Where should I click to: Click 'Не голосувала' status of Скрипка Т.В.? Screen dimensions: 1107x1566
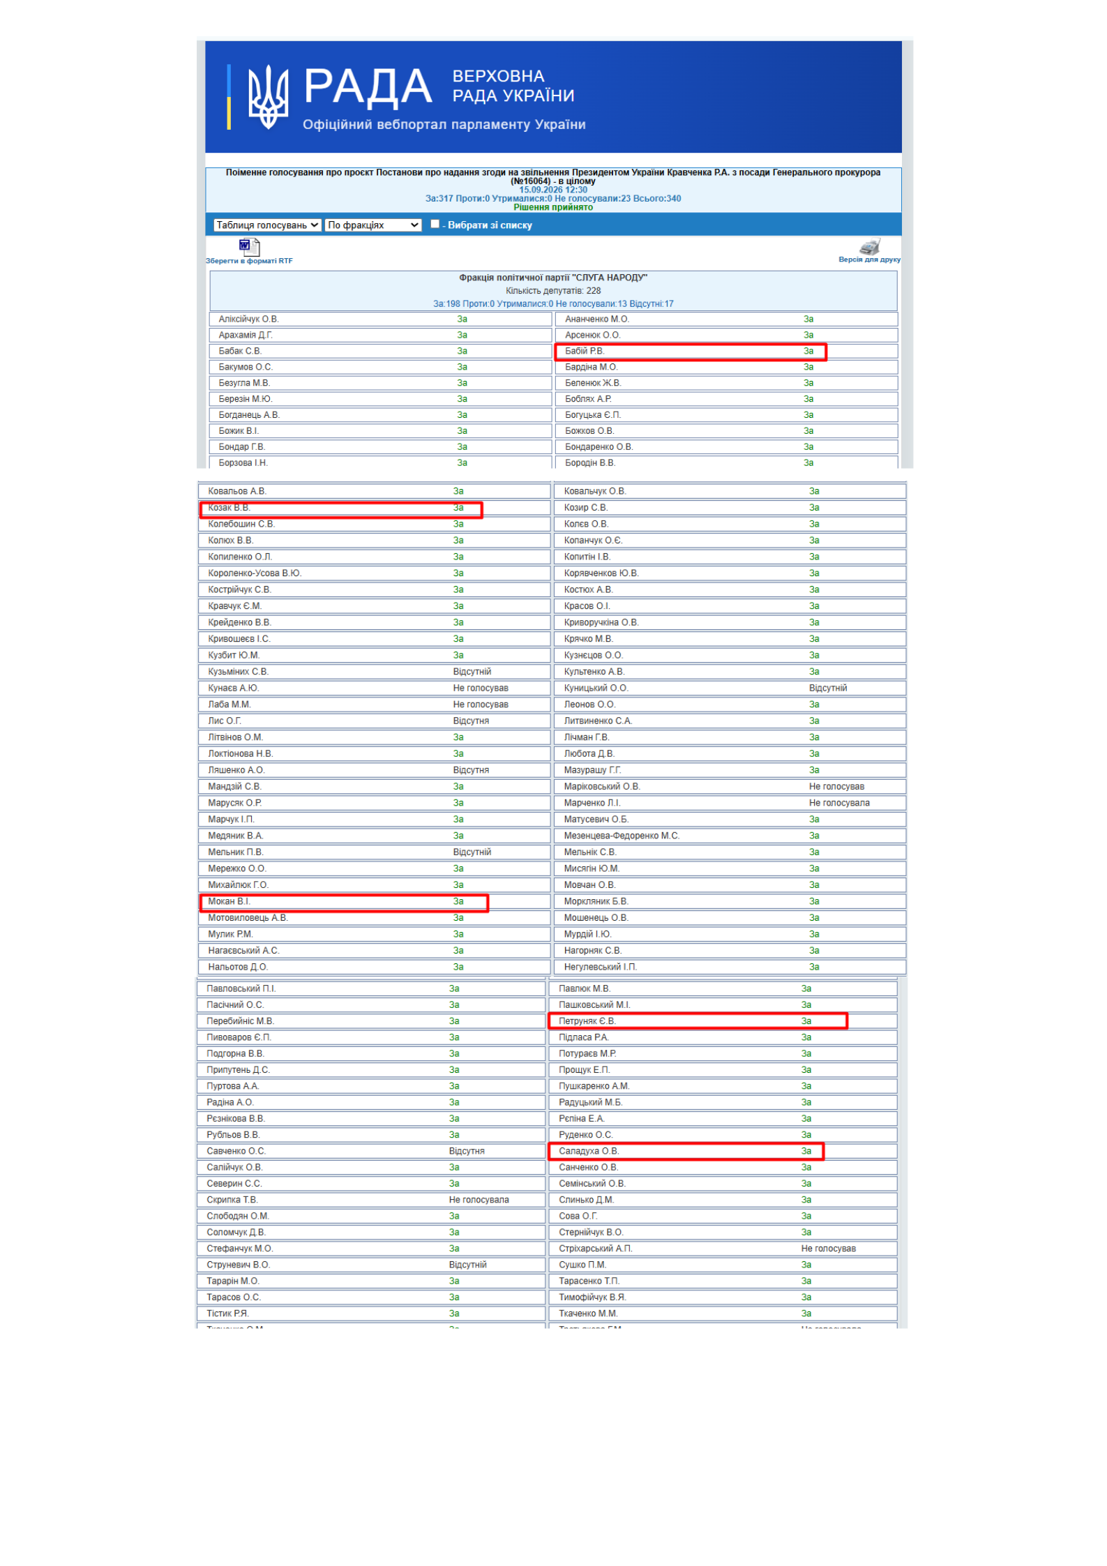(x=479, y=1200)
